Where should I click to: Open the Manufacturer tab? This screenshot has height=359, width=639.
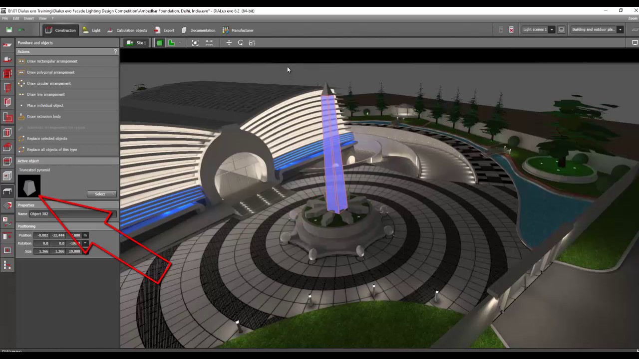point(238,30)
